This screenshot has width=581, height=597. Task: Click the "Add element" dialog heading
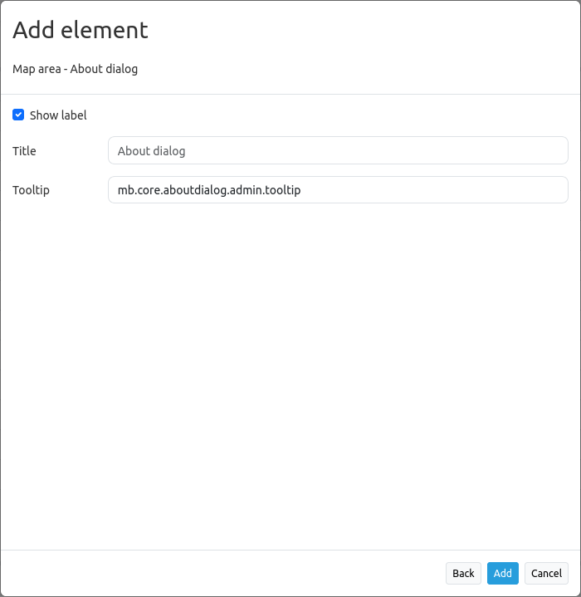81,30
